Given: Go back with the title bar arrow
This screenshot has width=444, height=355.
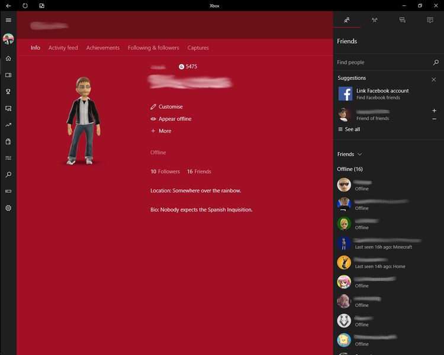Looking at the screenshot, I should 8,6.
